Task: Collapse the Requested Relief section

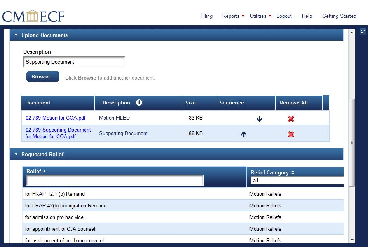Action: (x=16, y=154)
